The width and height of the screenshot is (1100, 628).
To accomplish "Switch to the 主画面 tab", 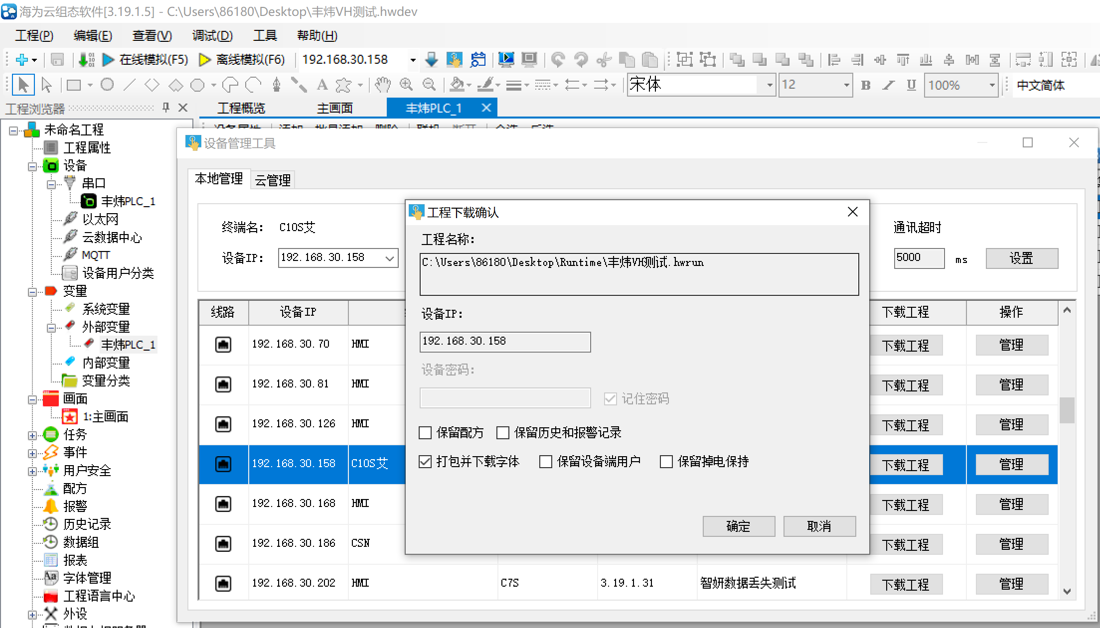I will 335,108.
